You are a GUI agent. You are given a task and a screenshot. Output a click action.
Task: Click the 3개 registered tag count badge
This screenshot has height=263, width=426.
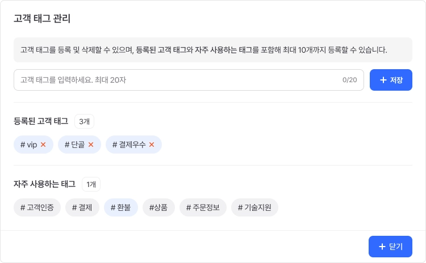pos(84,121)
